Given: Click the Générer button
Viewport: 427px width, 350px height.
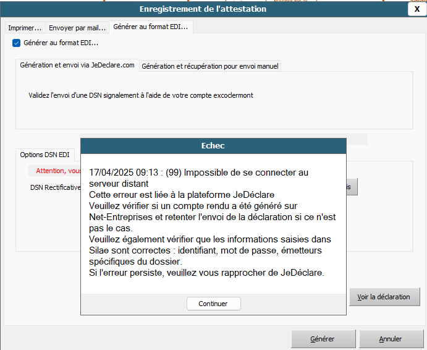Looking at the screenshot, I should (x=323, y=339).
